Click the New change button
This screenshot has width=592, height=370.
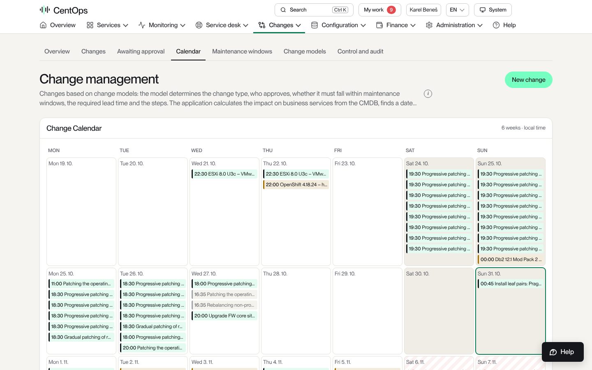[529, 80]
